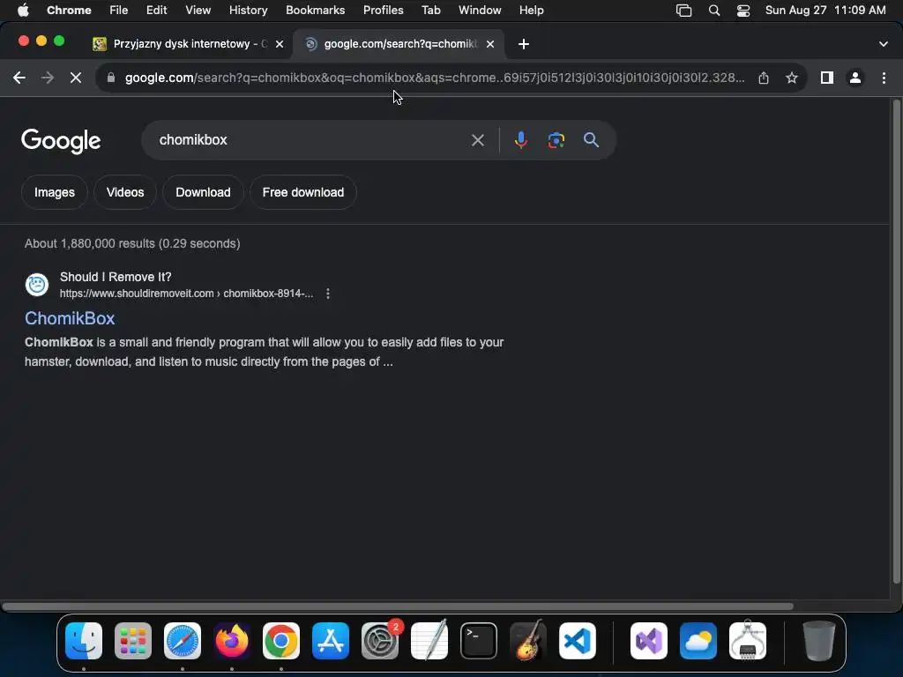This screenshot has height=677, width=903.
Task: Stop loading the current page
Action: [x=76, y=78]
